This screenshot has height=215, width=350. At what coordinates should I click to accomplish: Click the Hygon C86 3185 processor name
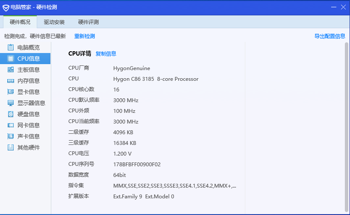(x=156, y=79)
